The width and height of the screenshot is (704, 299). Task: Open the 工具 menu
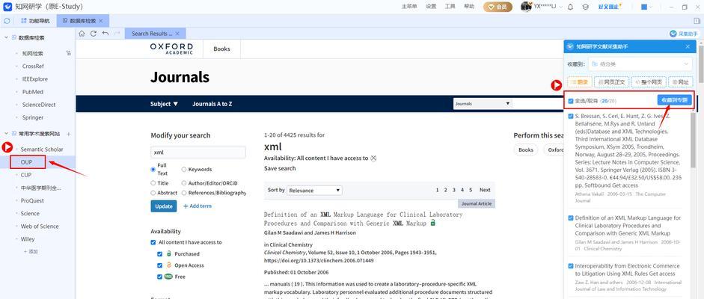450,7
